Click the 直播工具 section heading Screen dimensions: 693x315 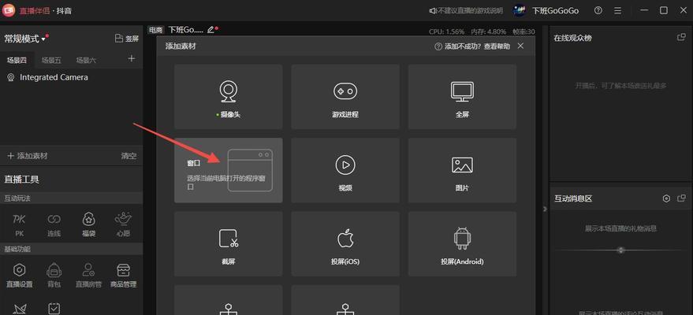[x=22, y=180]
